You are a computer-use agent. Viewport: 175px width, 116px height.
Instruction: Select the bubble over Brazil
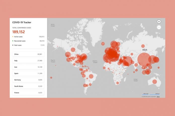(x=91, y=76)
